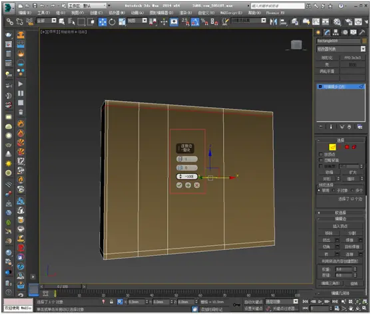
Task: Open the Modify panel tab icon
Action: 327,33
